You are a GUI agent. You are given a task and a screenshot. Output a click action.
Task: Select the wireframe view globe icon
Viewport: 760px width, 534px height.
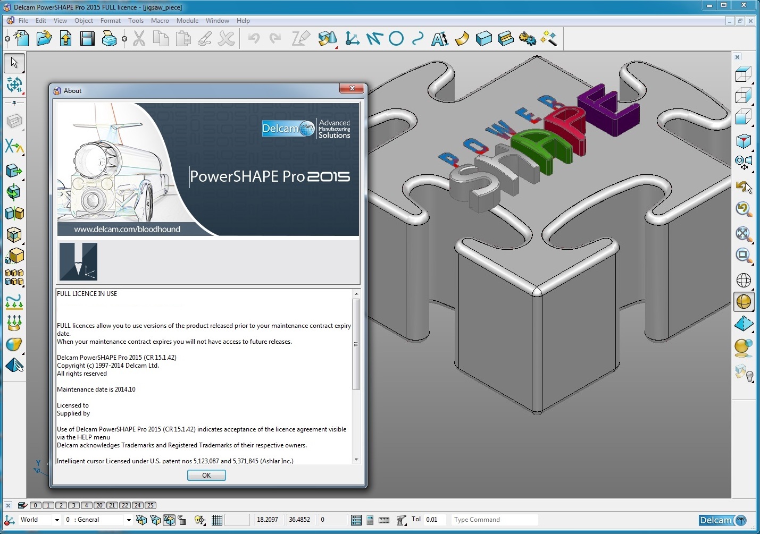744,280
